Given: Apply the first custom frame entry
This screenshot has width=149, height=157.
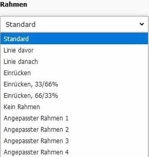Looking at the screenshot, I should point(74,118).
